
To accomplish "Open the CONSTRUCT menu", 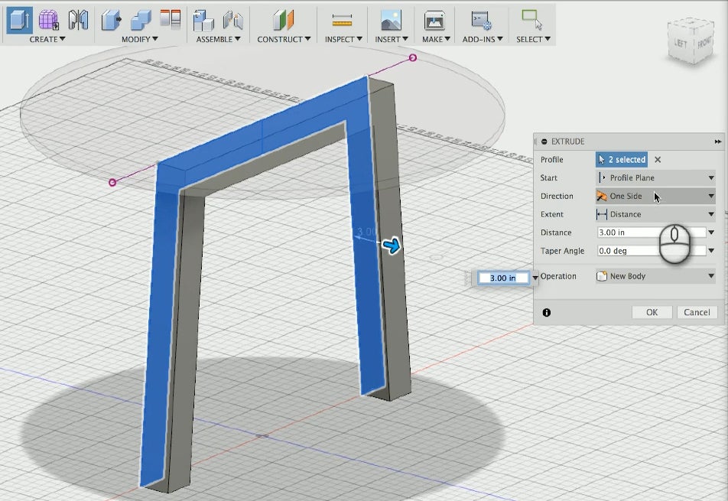I will point(284,40).
